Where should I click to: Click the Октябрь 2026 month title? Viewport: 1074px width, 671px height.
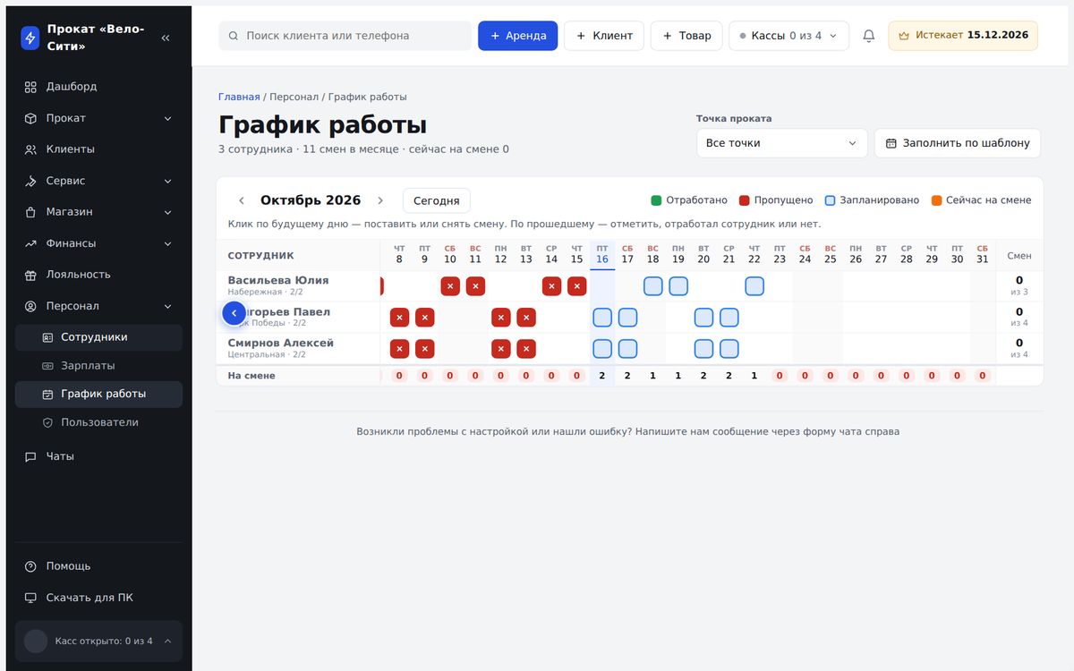tap(311, 200)
